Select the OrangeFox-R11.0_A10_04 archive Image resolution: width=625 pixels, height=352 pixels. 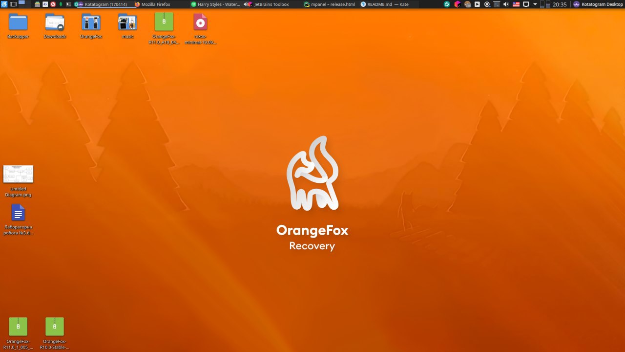pos(164,28)
